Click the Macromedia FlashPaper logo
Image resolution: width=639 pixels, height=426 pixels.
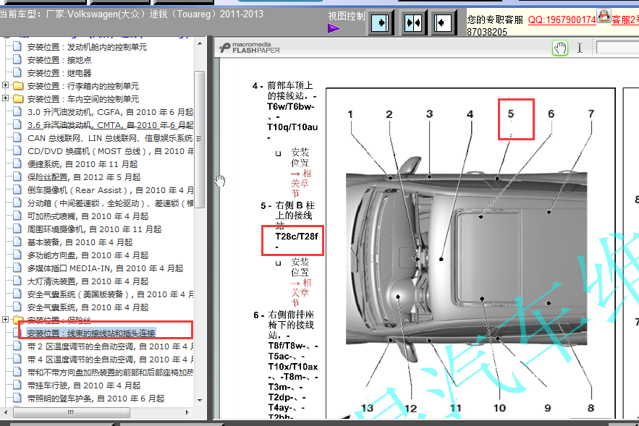pyautogui.click(x=250, y=48)
